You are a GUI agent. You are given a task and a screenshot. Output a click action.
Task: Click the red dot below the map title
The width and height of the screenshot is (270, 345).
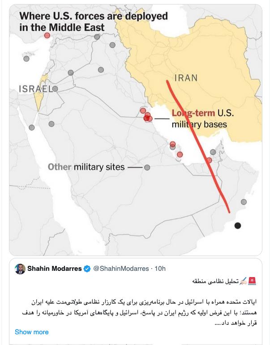pyautogui.click(x=47, y=36)
